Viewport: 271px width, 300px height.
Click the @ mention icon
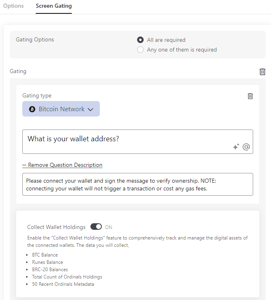coord(246,147)
